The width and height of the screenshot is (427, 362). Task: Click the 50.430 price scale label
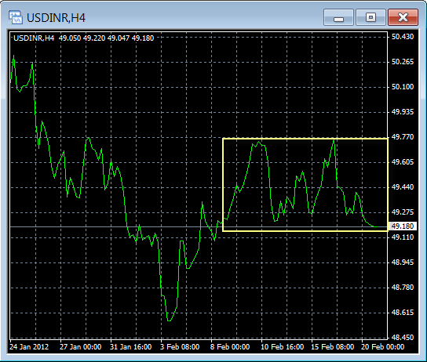coord(403,37)
